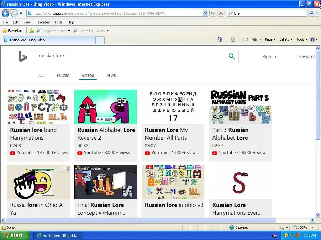The width and height of the screenshot is (321, 240).
Task: Click the IE search box containing 'lore'
Action: (x=267, y=13)
